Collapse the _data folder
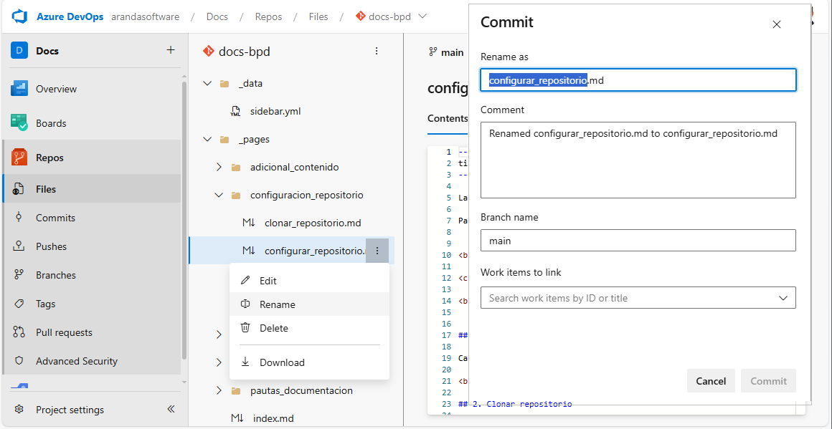Screen dimensions: 832x429 point(207,83)
